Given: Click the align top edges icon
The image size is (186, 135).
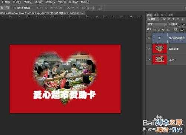Looking at the screenshot, I should coord(37,8).
